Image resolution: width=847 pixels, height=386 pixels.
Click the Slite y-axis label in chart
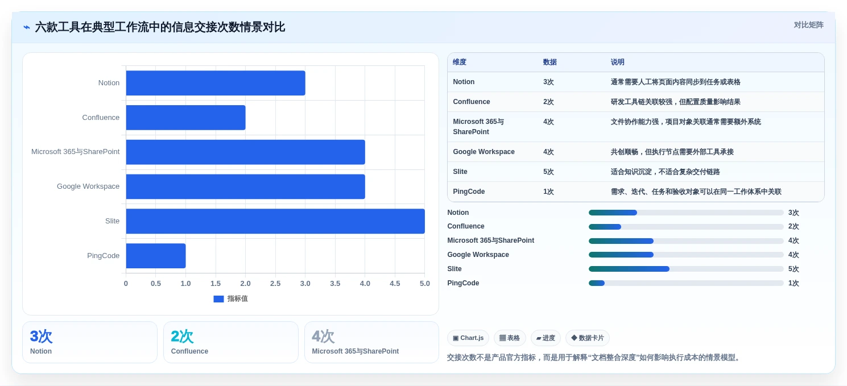pos(112,221)
